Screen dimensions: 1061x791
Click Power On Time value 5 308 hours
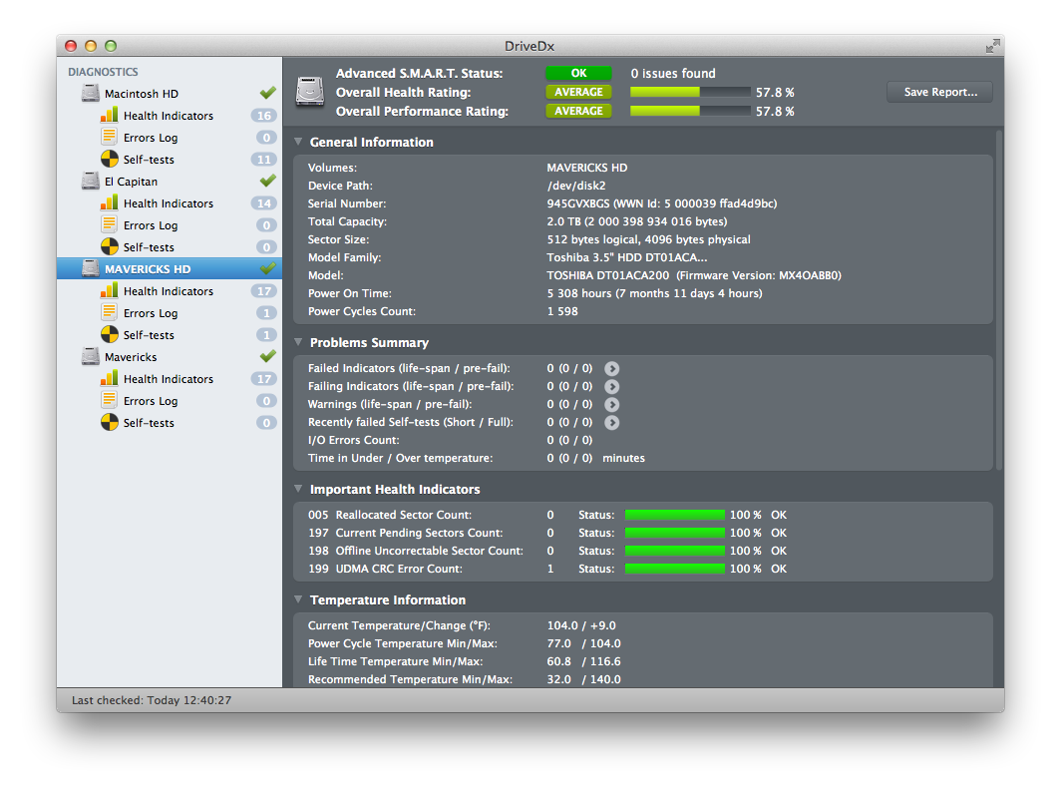579,293
